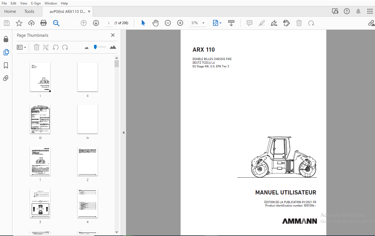The width and height of the screenshot is (375, 236).
Task: Switch to the Home tab
Action: (x=10, y=12)
